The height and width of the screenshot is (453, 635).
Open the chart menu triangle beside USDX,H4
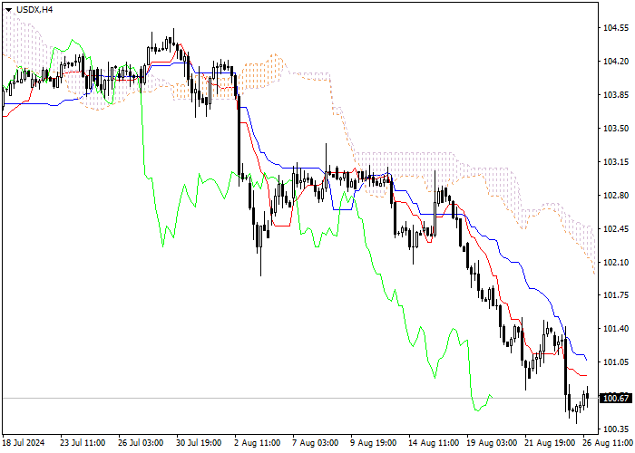(8, 10)
